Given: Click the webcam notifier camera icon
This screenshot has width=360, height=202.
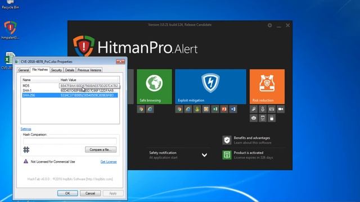Looking at the screenshot, I should click(281, 109).
